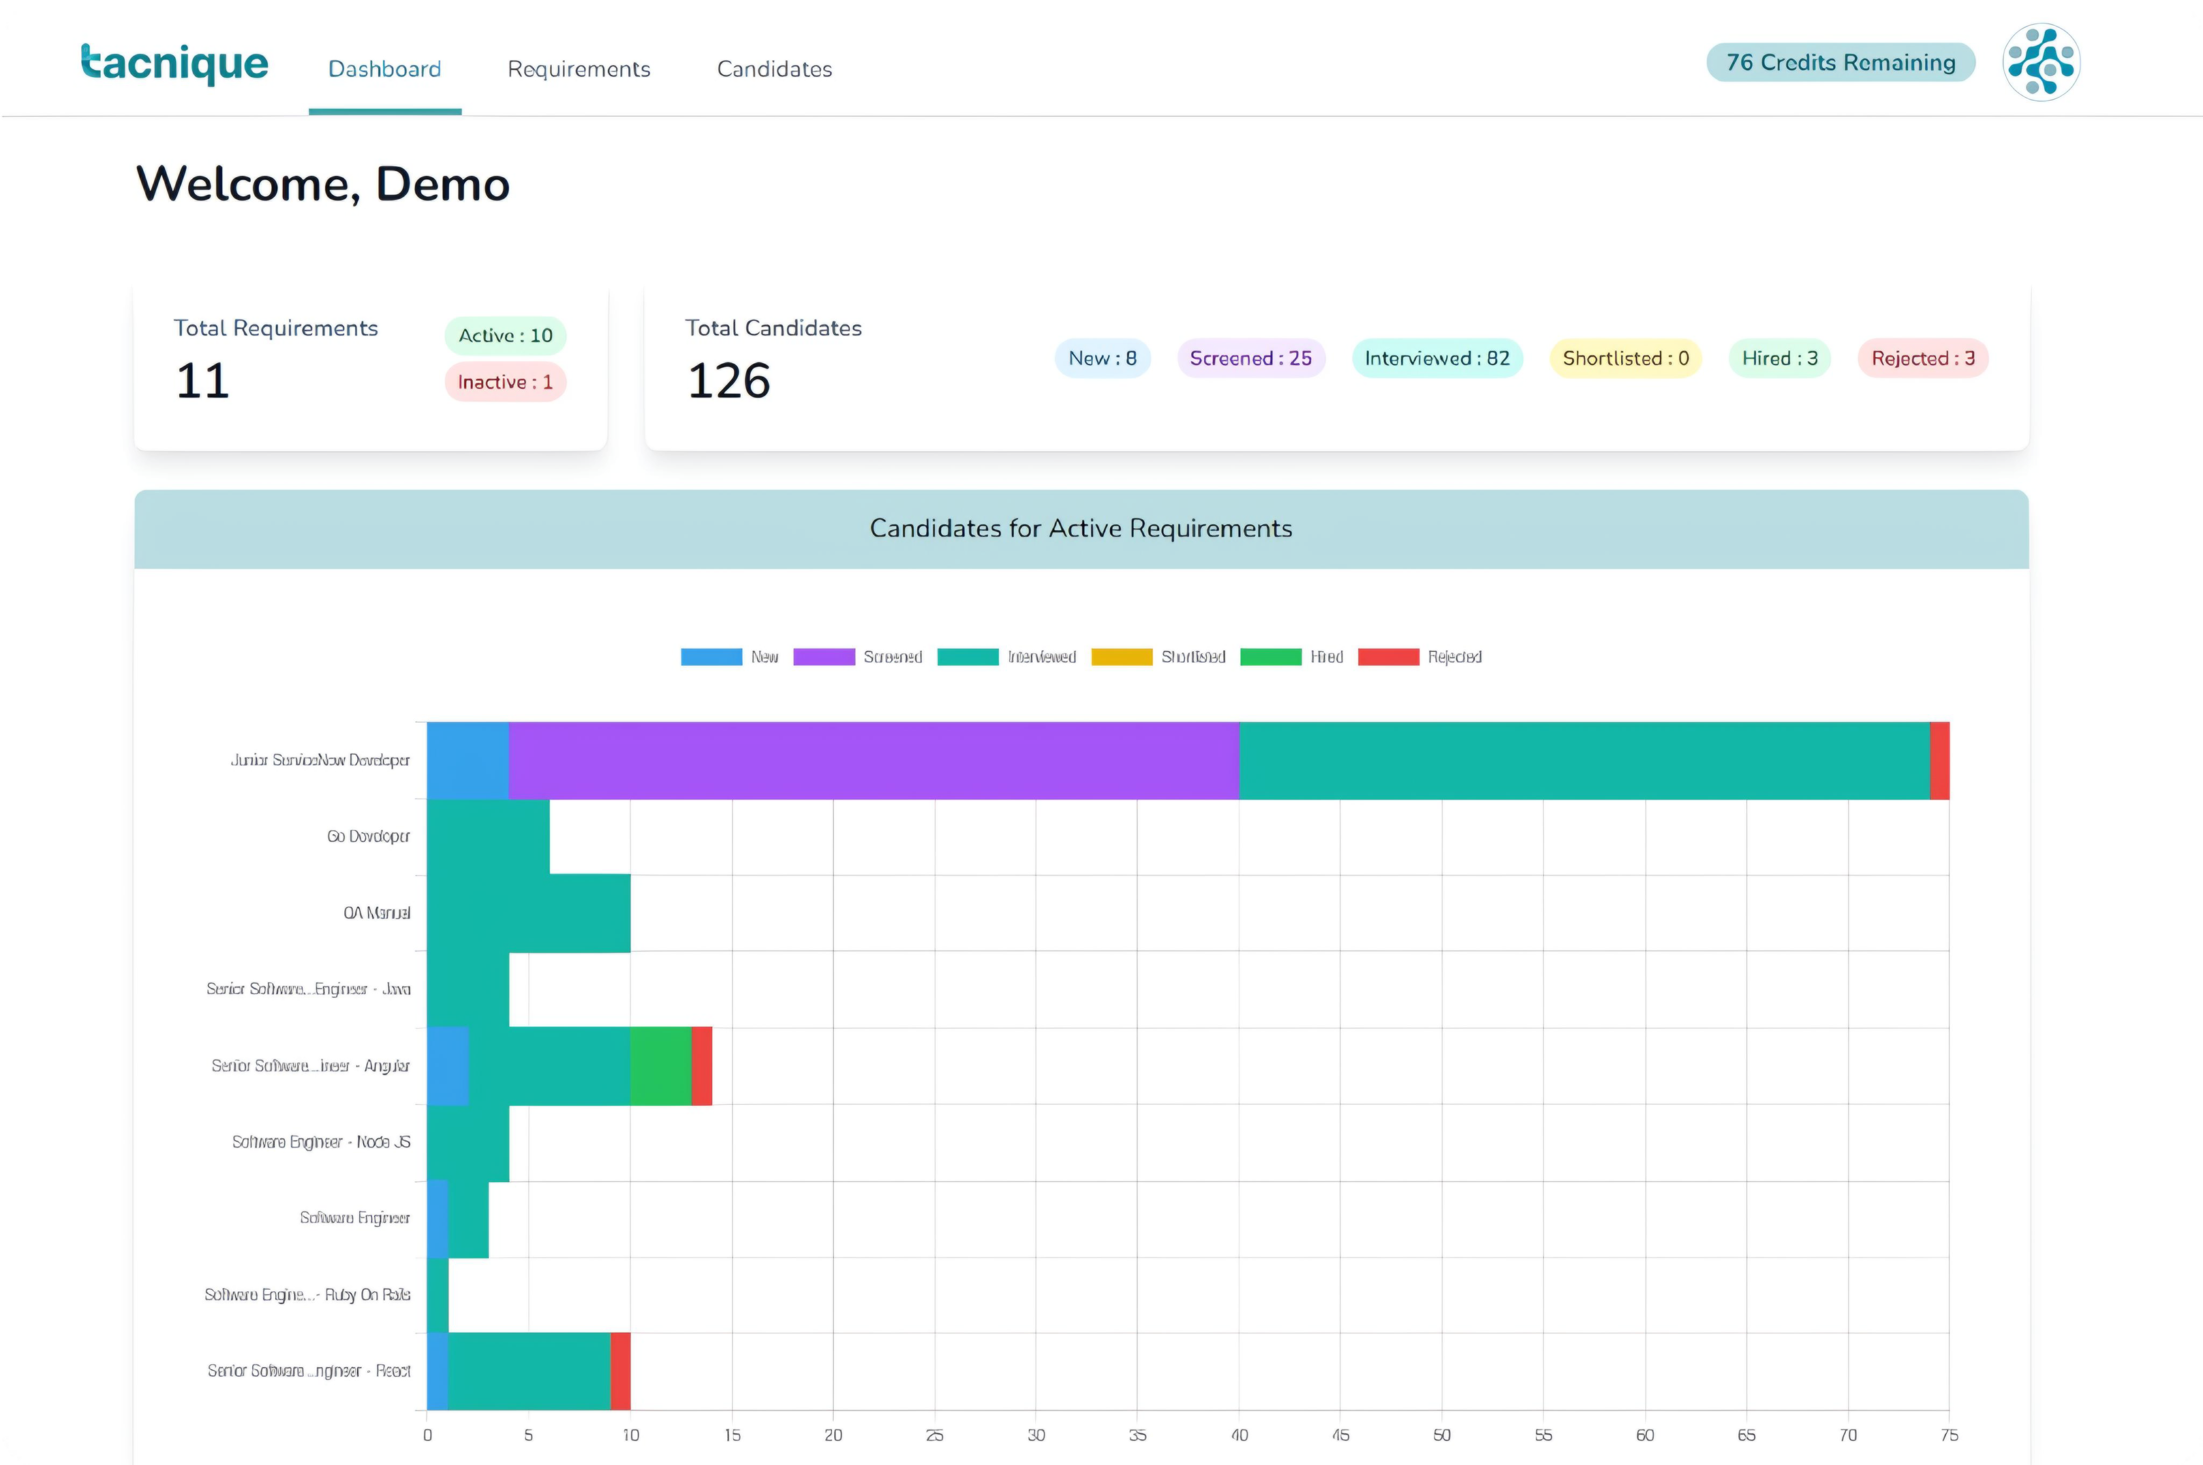2203x1465 pixels.
Task: Click the Angular row green Hired bar
Action: point(660,1066)
